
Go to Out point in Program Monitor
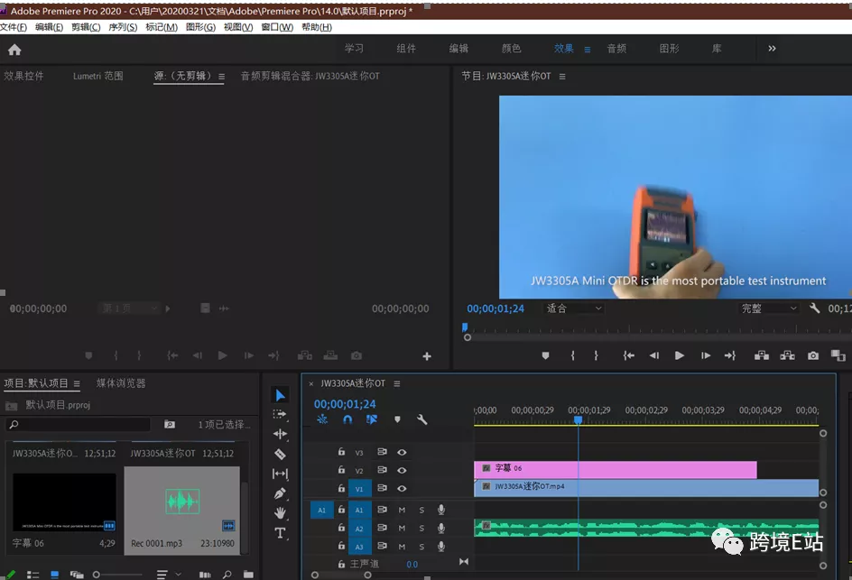730,355
